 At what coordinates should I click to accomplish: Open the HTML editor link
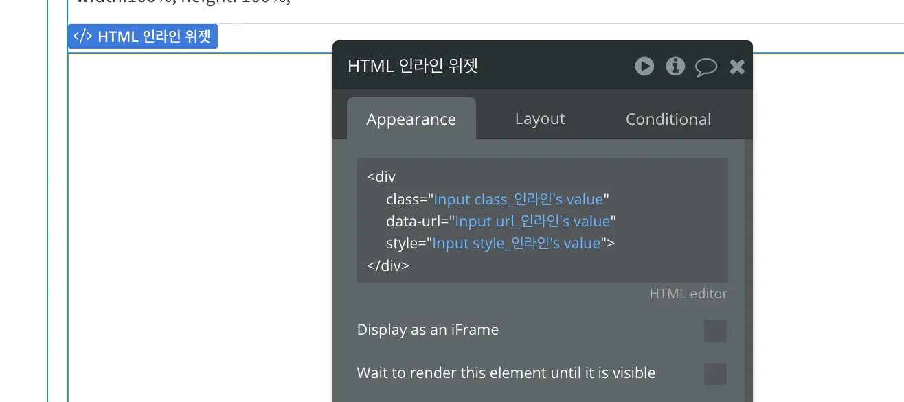click(688, 294)
